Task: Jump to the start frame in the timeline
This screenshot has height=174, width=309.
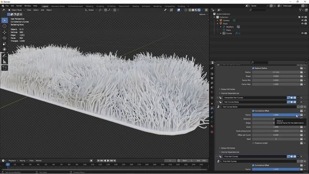Action: coord(98,160)
